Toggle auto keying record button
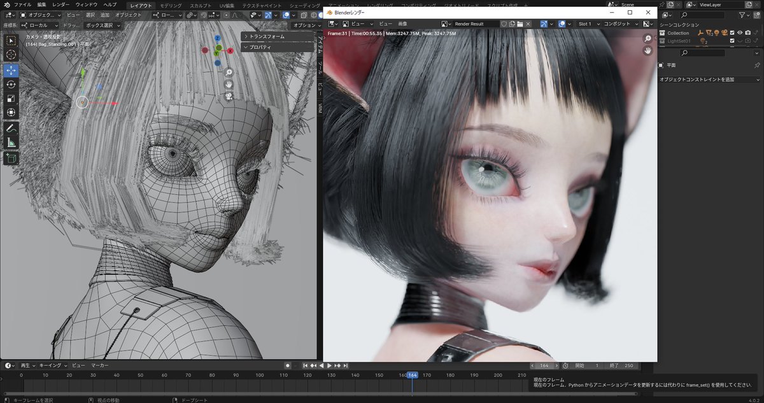 [x=288, y=365]
